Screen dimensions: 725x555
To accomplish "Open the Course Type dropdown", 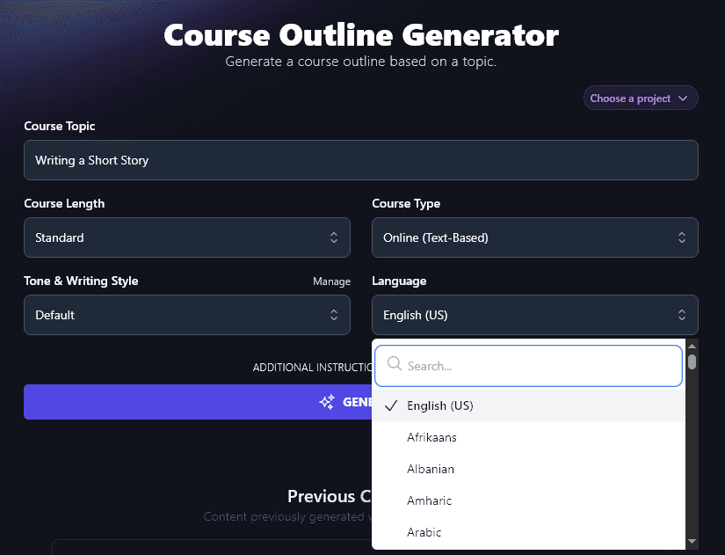I will coord(534,237).
